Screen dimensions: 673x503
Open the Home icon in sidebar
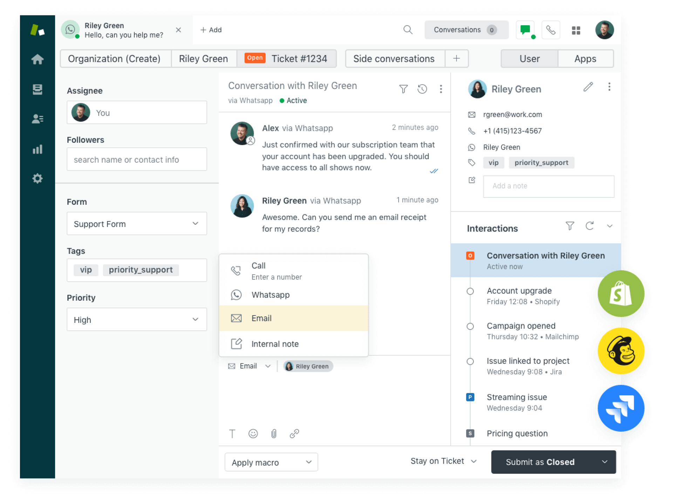tap(37, 59)
